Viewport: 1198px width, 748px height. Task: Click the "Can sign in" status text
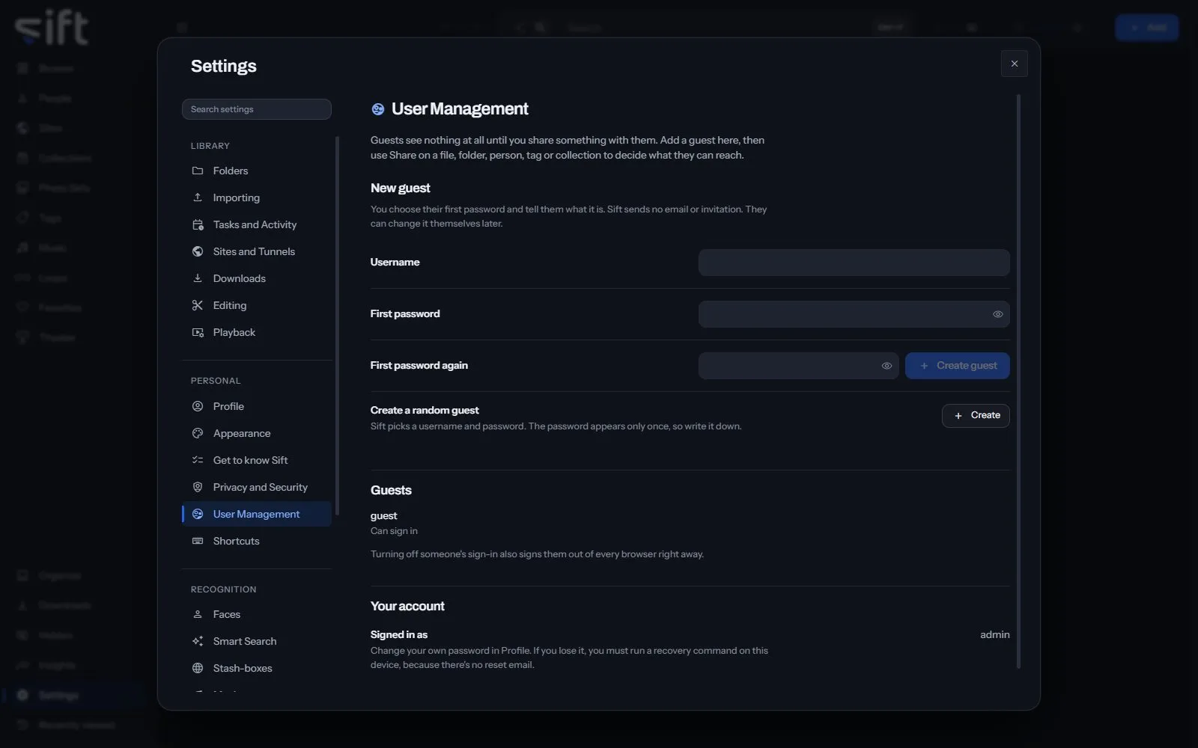[394, 531]
